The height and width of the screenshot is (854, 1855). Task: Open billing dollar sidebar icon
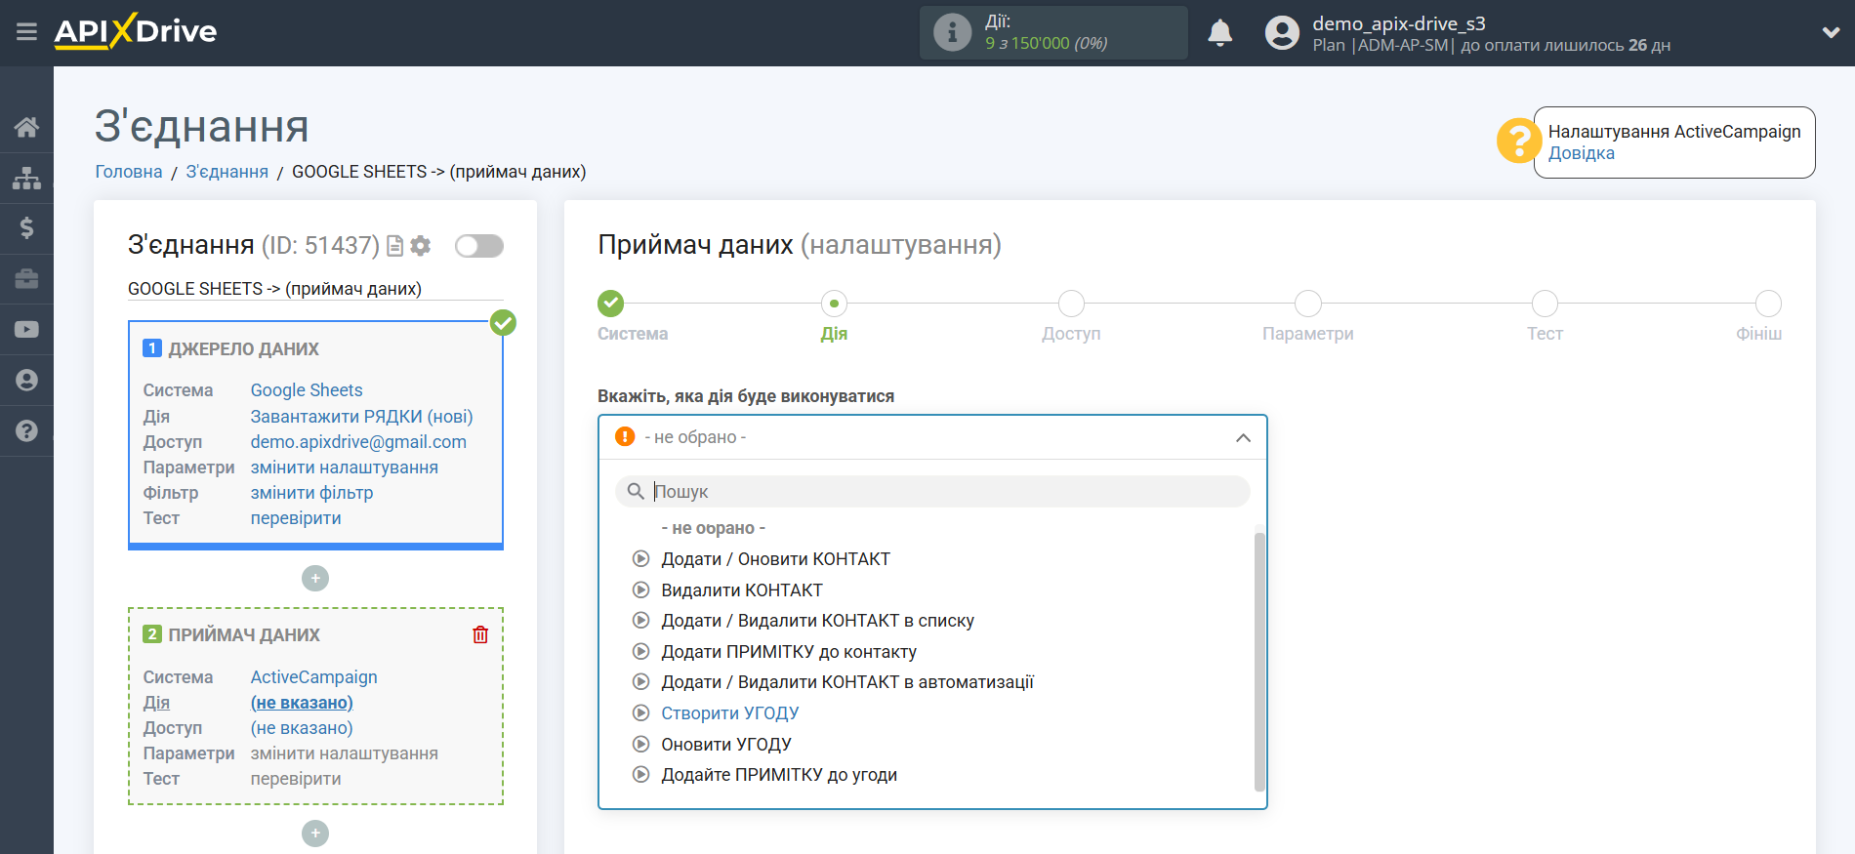point(26,228)
